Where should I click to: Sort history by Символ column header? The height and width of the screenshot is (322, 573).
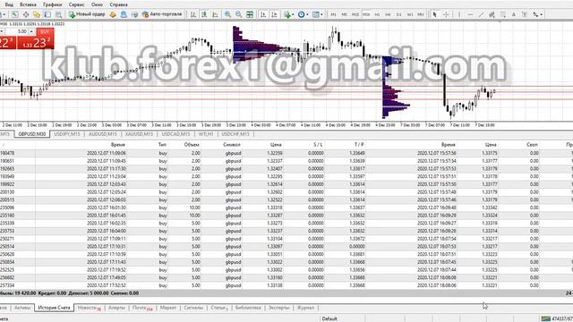[232, 145]
